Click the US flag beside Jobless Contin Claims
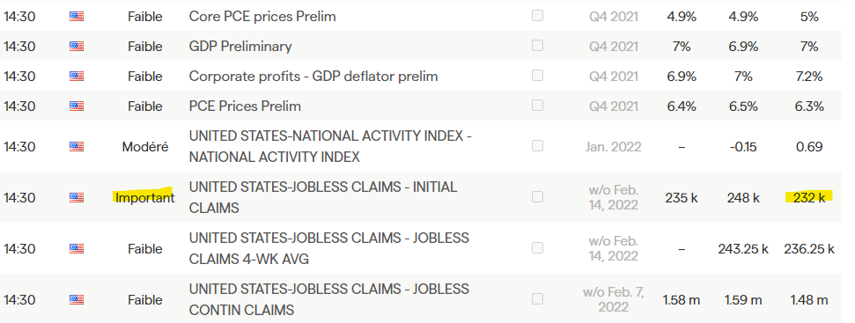The image size is (855, 323). [x=77, y=299]
